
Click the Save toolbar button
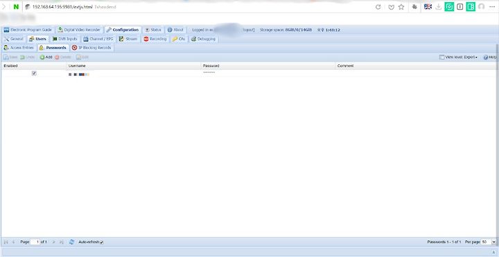click(x=10, y=57)
